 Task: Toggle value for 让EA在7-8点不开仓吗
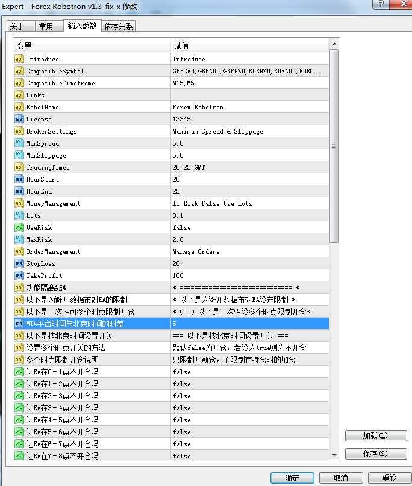(250, 456)
